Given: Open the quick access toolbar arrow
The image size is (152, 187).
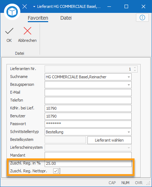Looking at the screenshot, I should point(34,7).
